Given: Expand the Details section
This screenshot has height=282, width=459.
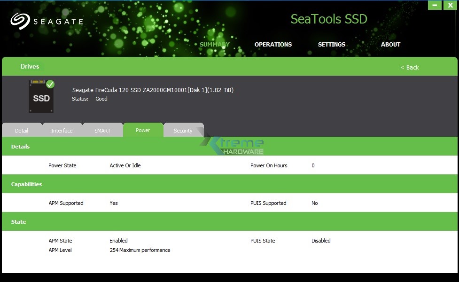Looking at the screenshot, I should point(20,146).
